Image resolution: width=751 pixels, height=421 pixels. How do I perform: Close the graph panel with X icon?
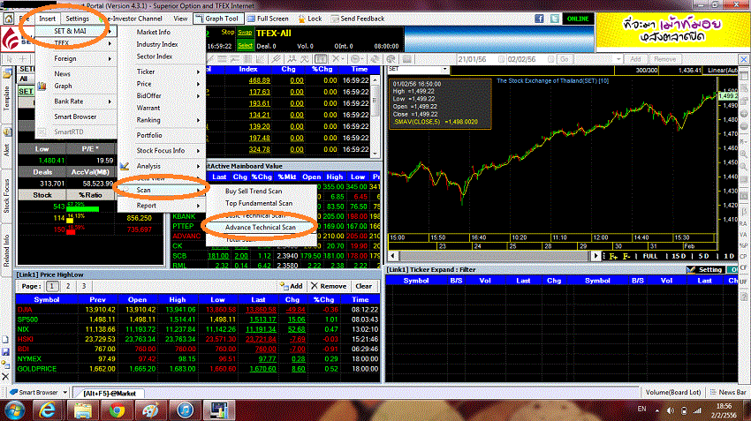(743, 59)
